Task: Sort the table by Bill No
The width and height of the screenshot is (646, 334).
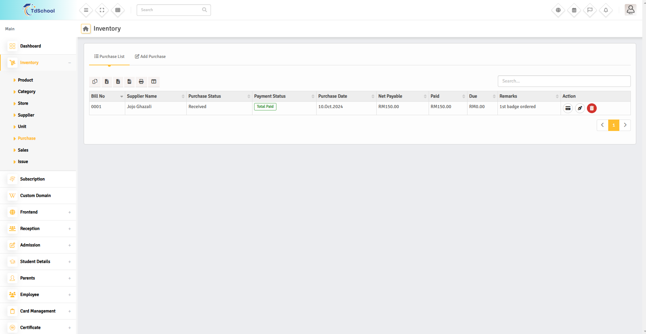Action: pyautogui.click(x=107, y=96)
